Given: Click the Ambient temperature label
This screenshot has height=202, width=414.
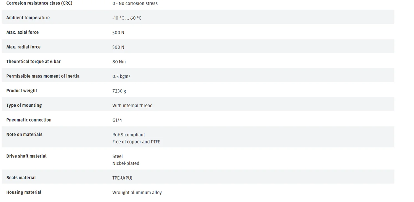Looking at the screenshot, I should tap(28, 18).
